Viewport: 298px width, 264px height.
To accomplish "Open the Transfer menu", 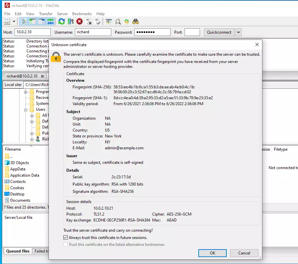I will (46, 14).
